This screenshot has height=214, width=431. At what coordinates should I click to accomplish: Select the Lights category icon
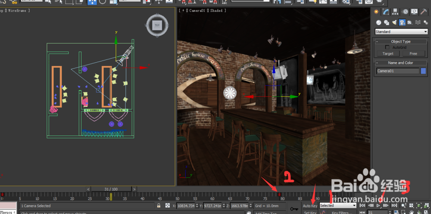[x=394, y=22]
